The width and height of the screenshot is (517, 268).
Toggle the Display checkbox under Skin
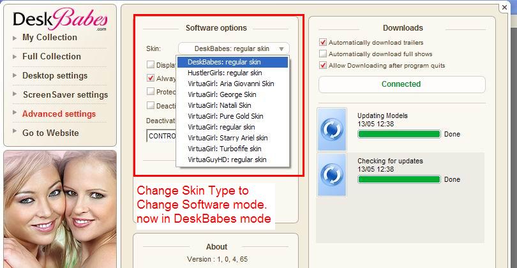tap(151, 64)
